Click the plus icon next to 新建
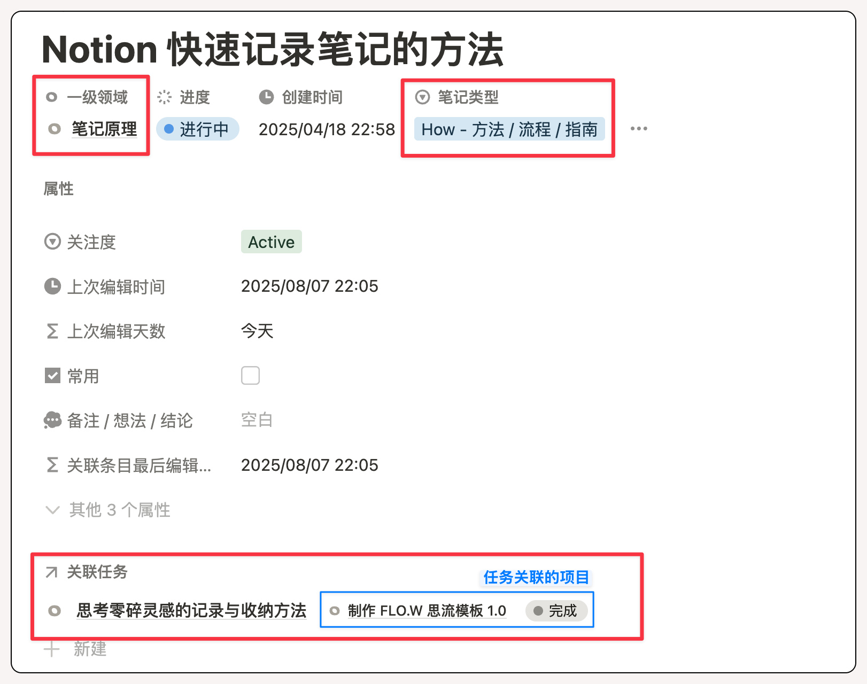Image resolution: width=867 pixels, height=684 pixels. [x=52, y=649]
